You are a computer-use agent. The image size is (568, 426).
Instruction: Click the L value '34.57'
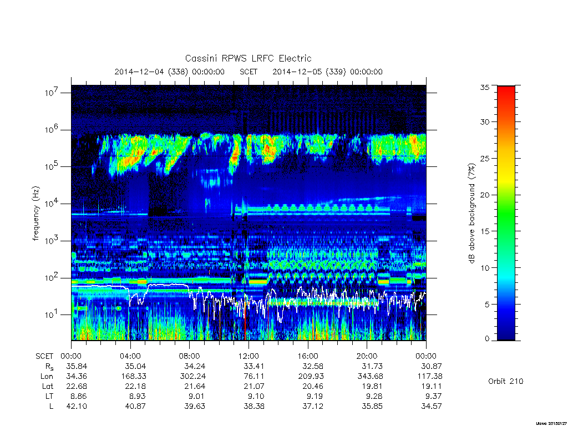(x=432, y=406)
